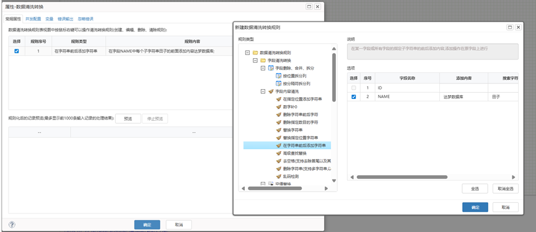Collapse the 字段删除、合并、拆分 node
This screenshot has width=536, height=232.
263,68
